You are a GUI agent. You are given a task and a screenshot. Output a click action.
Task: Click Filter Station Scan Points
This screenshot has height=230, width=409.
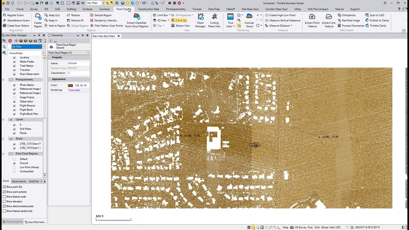pyautogui.click(x=106, y=26)
